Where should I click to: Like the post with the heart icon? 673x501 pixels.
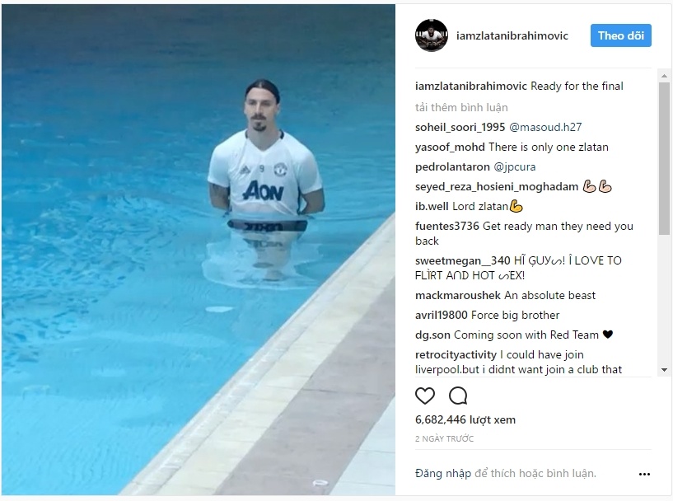tap(425, 396)
